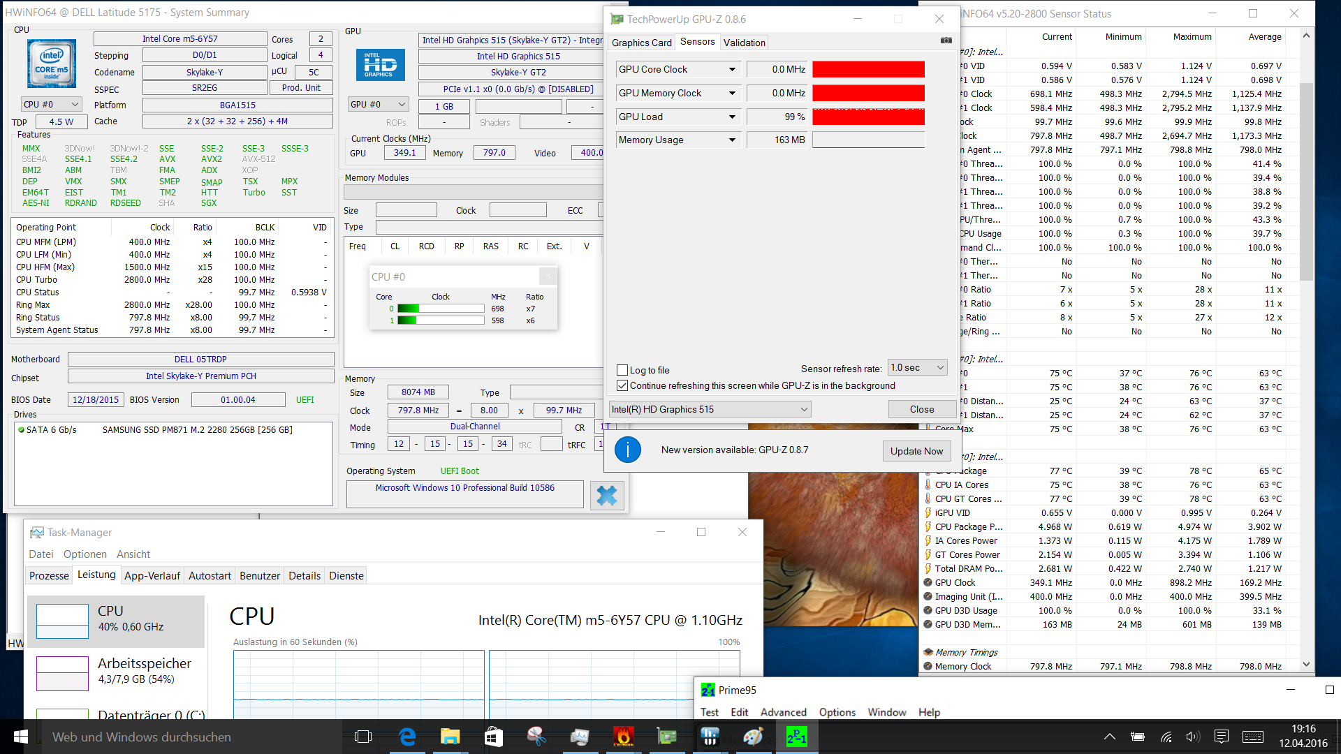Open Windows Store from the taskbar
This screenshot has height=754, width=1341.
point(493,737)
